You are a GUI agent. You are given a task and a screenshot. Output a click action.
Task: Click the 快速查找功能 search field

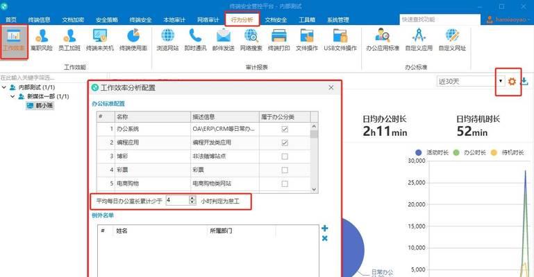coord(440,19)
